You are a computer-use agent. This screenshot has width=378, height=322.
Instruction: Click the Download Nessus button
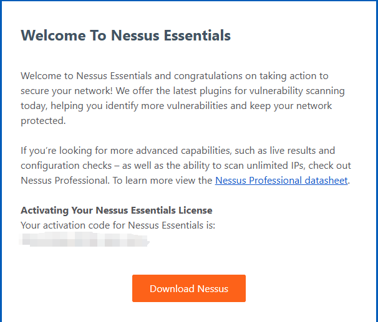tap(188, 288)
